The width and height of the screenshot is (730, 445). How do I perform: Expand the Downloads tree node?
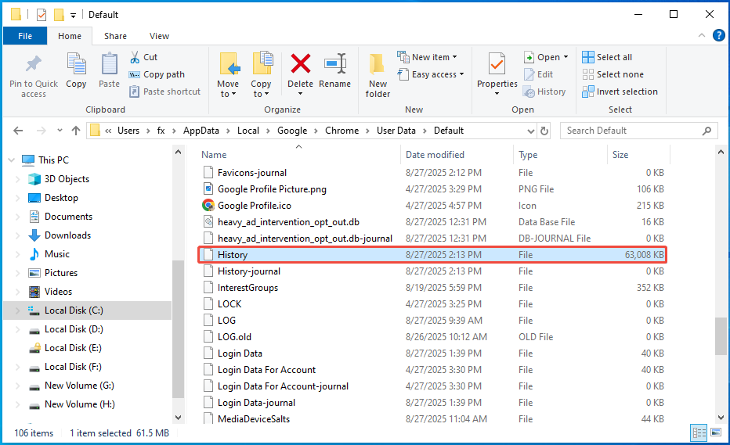pos(18,235)
